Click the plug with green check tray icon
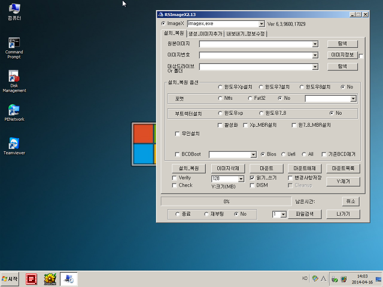Viewport: 383px width, 287px height. (335, 279)
